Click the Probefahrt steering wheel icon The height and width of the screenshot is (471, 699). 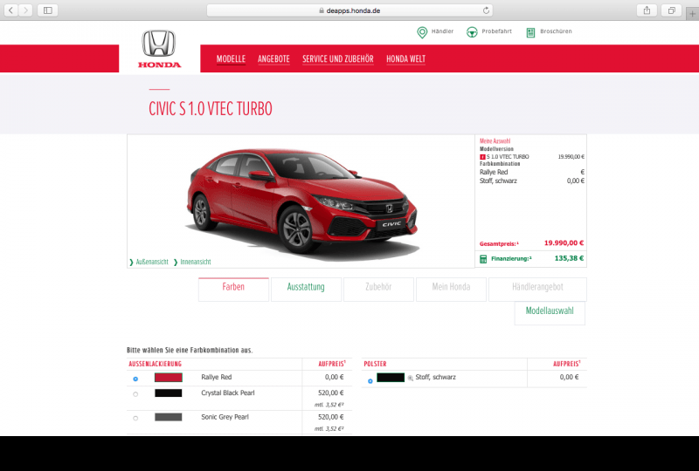pyautogui.click(x=472, y=32)
